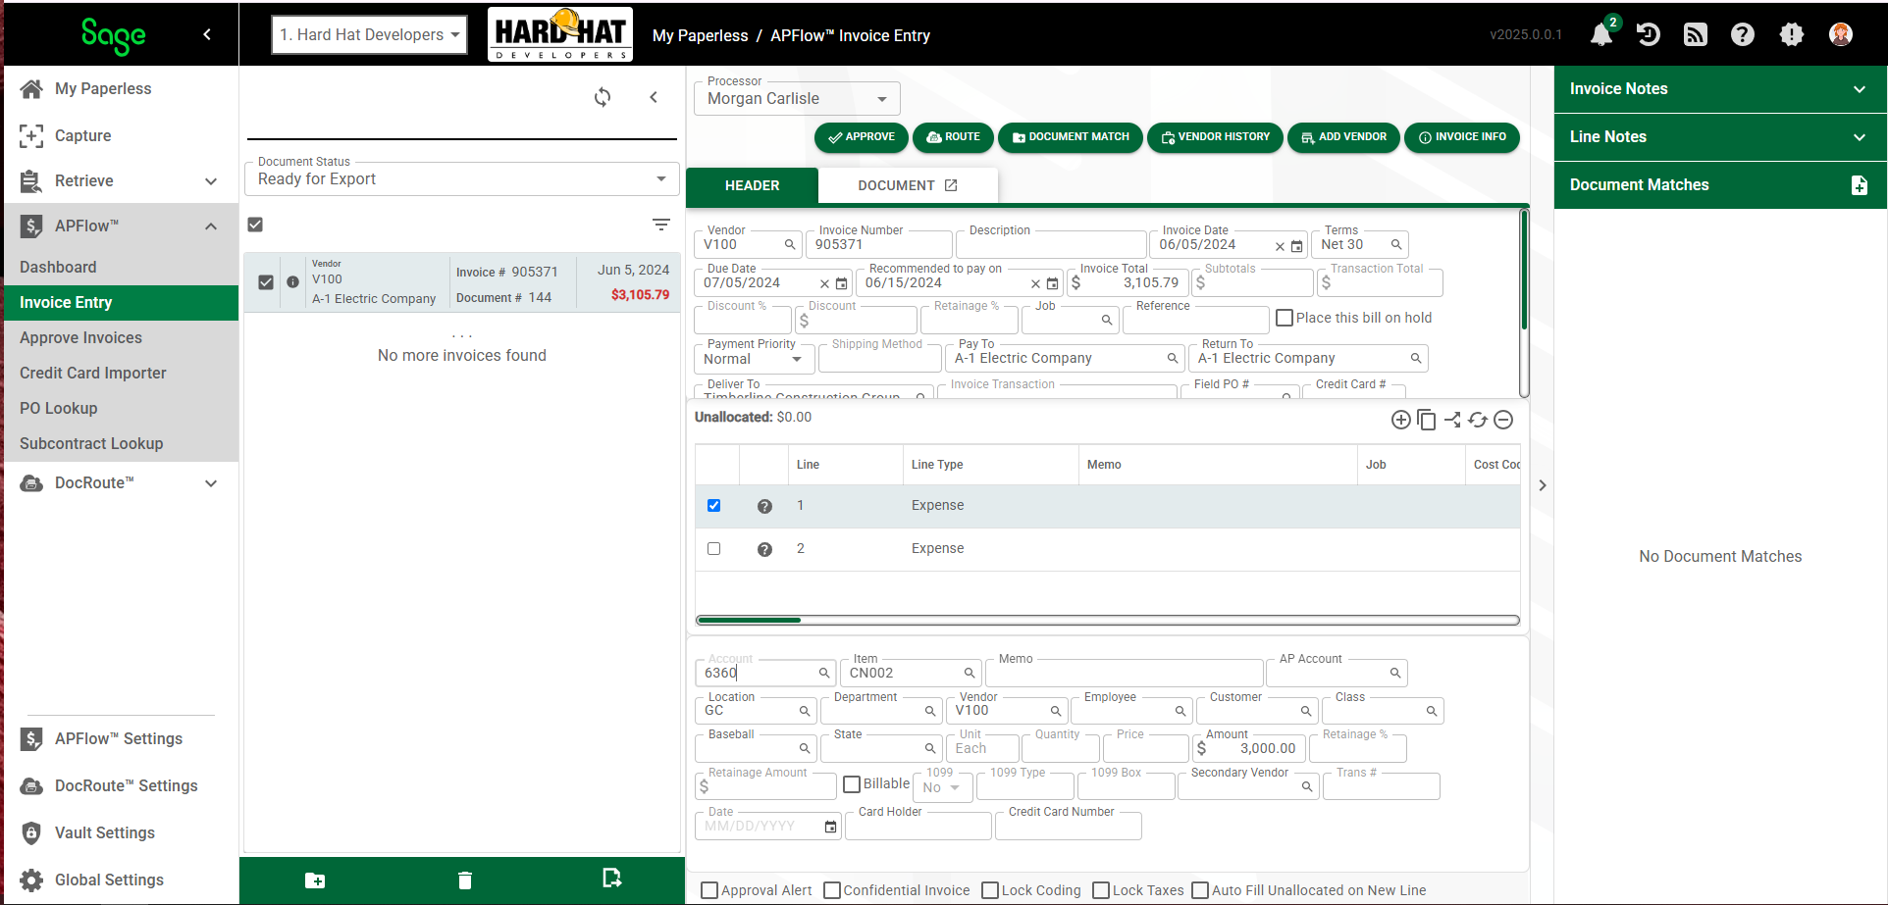Split the selected distribution line
The height and width of the screenshot is (905, 1888).
pyautogui.click(x=1452, y=420)
